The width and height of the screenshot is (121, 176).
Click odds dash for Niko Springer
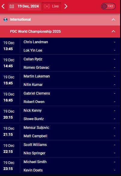(115, 153)
